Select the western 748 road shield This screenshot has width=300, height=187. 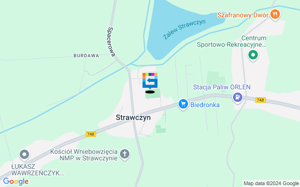coord(91,134)
